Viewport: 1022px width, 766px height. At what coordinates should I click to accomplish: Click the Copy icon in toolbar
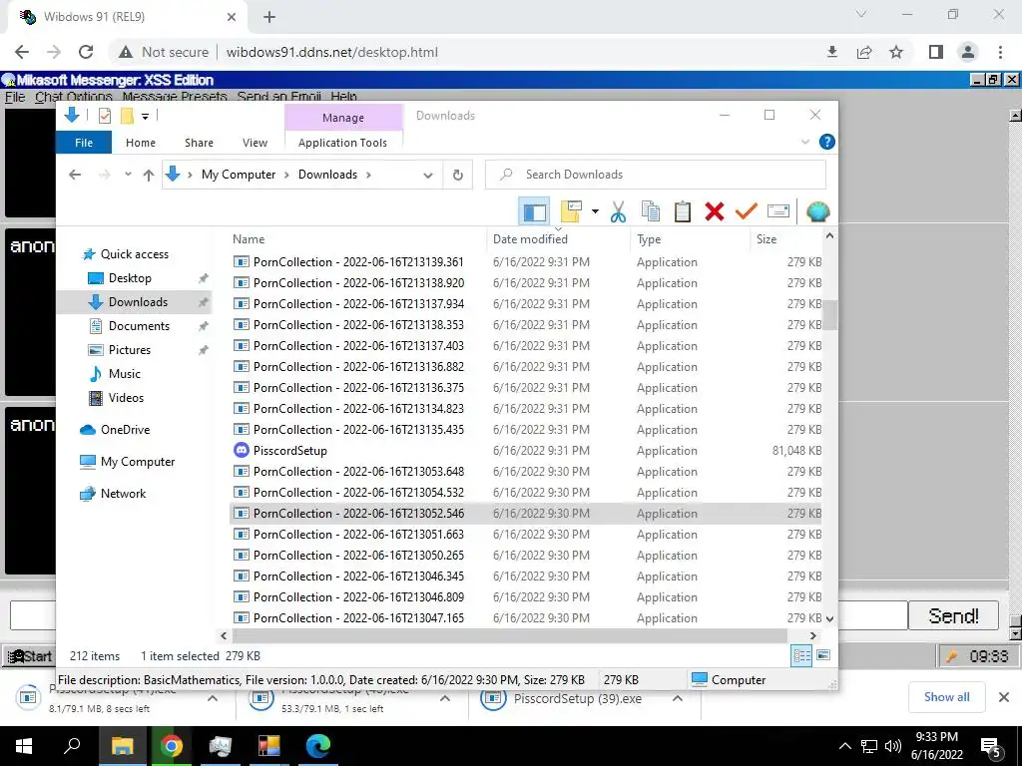[650, 211]
